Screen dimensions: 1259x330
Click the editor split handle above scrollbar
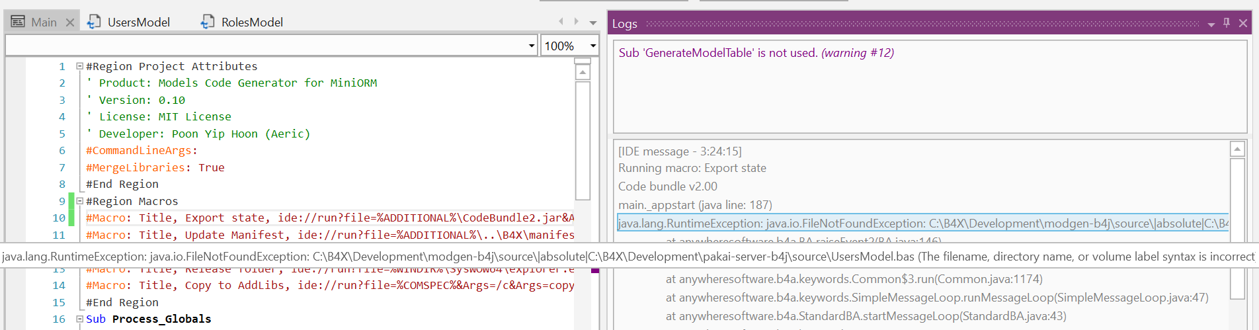pos(583,61)
